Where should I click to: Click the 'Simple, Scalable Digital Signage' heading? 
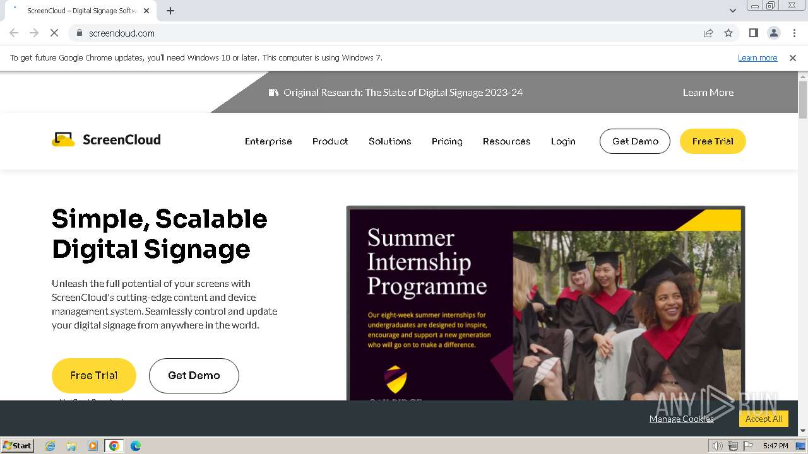click(160, 234)
